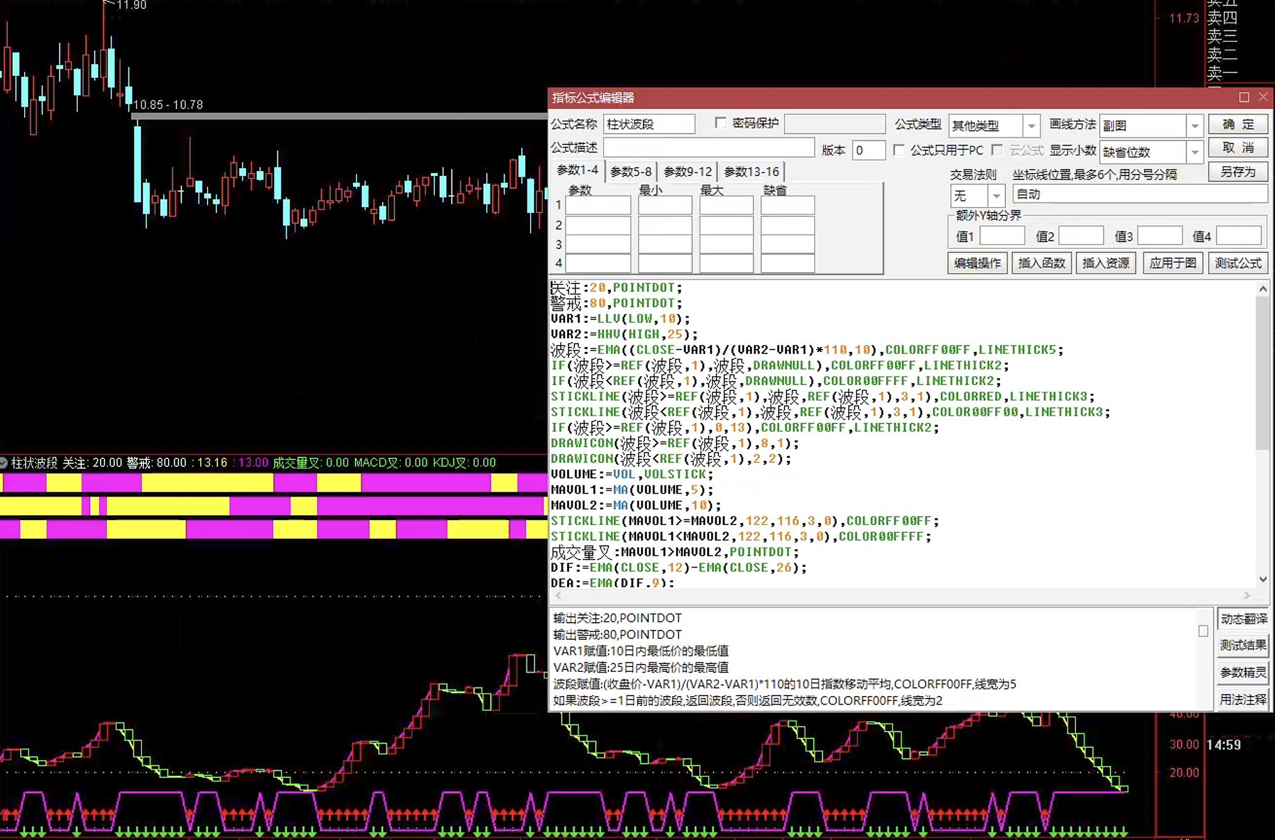Click the code editor scroll-down arrow
Viewport: 1275px width, 840px height.
1263,579
